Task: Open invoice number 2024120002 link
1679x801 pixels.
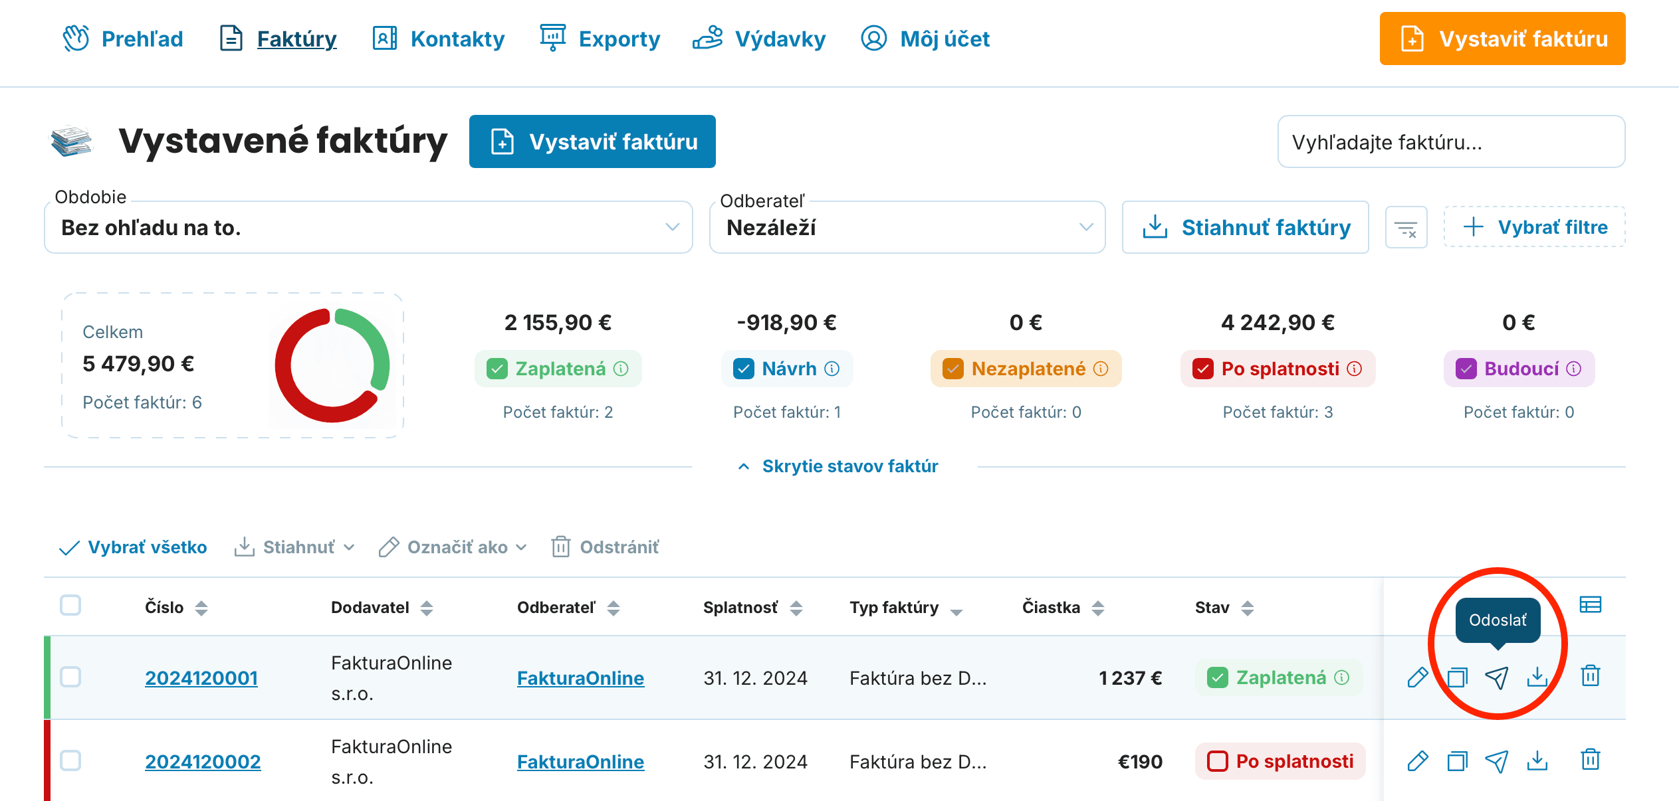Action: tap(203, 761)
